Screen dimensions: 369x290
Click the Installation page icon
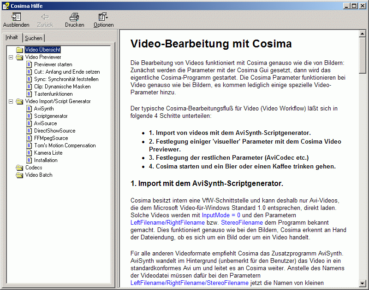pyautogui.click(x=29, y=160)
